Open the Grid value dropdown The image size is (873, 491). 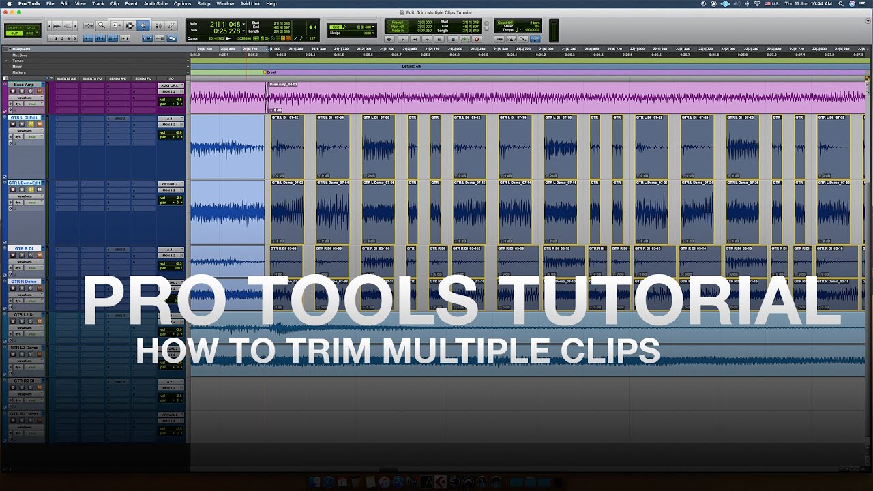click(x=373, y=27)
